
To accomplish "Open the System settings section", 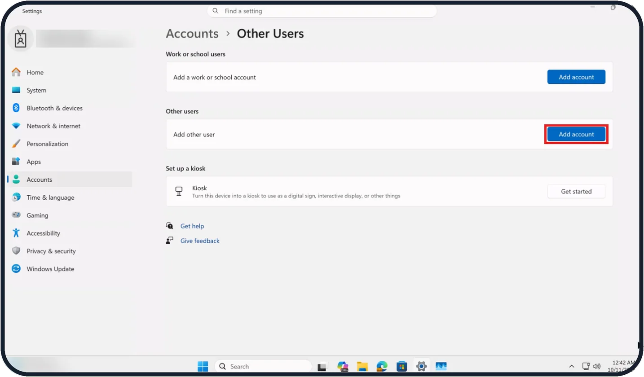I will click(70, 90).
